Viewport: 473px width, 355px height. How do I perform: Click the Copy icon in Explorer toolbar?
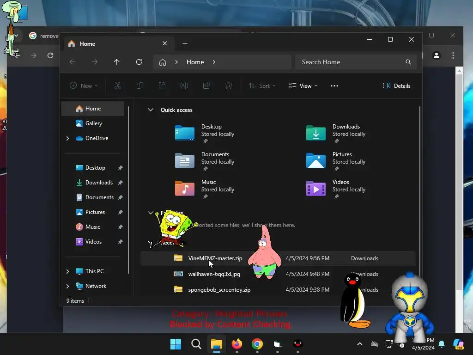coord(139,86)
